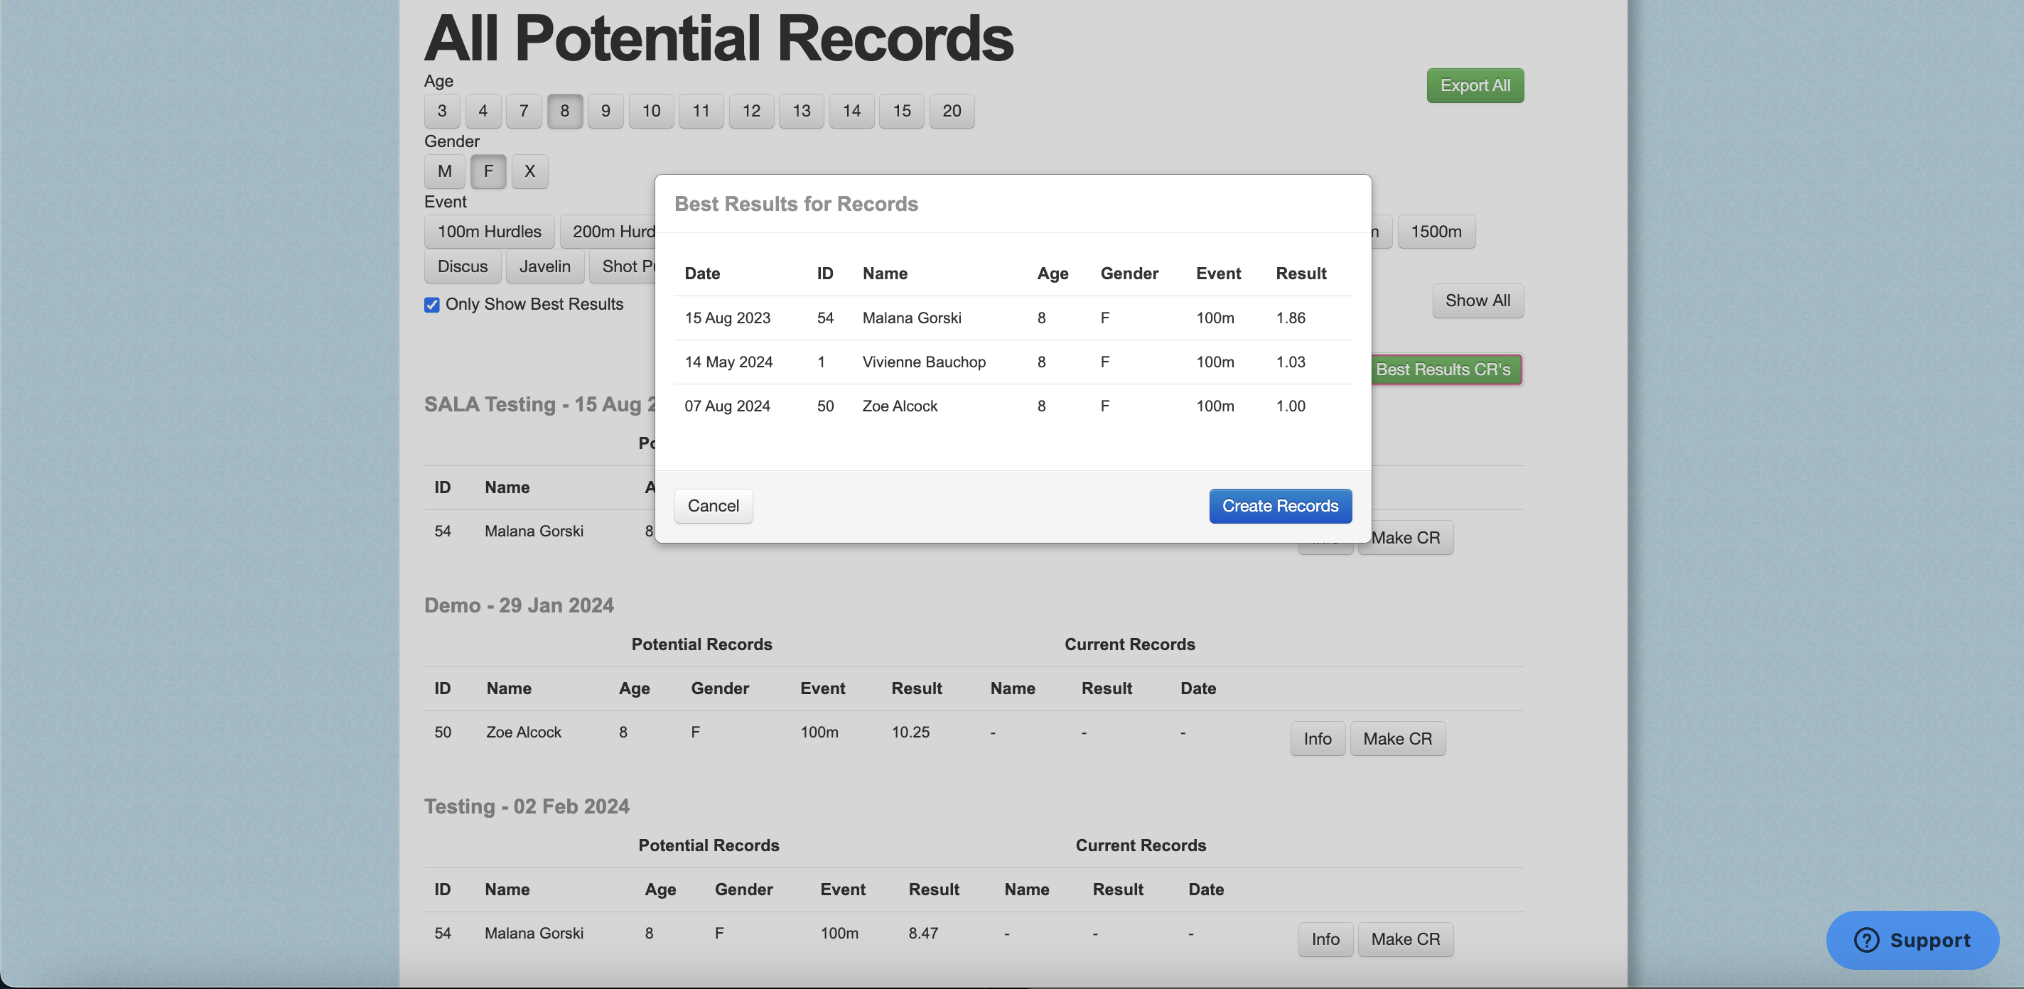Viewport: 2024px width, 989px height.
Task: Click the Create Records button
Action: (1280, 506)
